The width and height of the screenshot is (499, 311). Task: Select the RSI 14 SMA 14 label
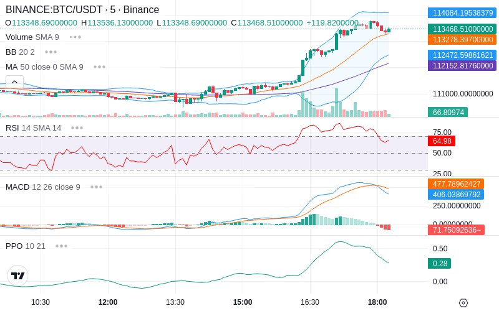click(x=34, y=128)
